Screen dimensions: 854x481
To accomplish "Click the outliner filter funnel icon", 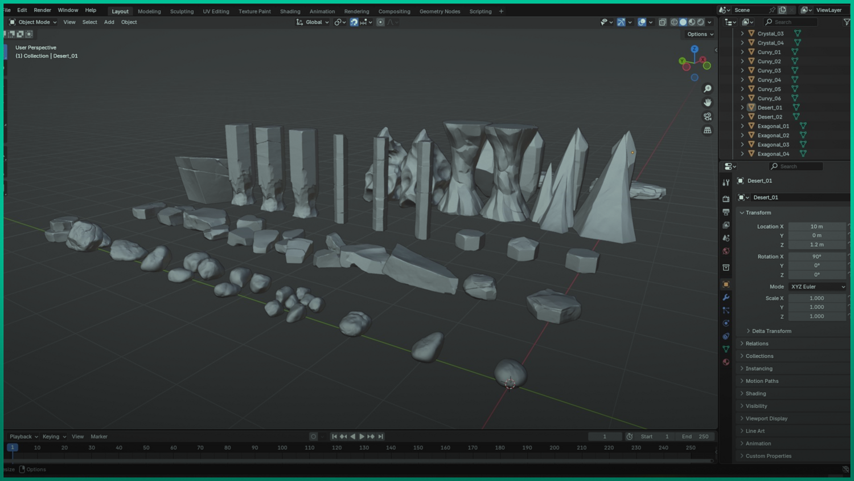I will 847,22.
